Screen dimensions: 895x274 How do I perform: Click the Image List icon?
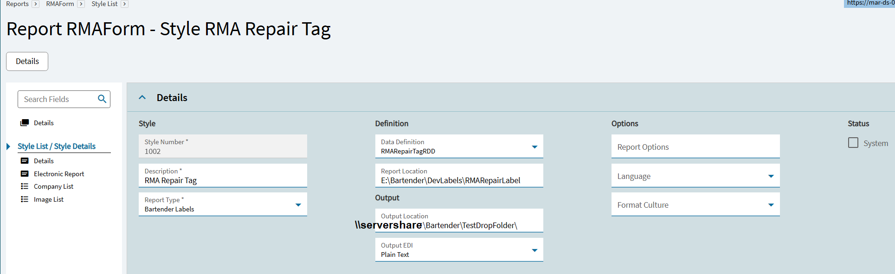coord(25,199)
